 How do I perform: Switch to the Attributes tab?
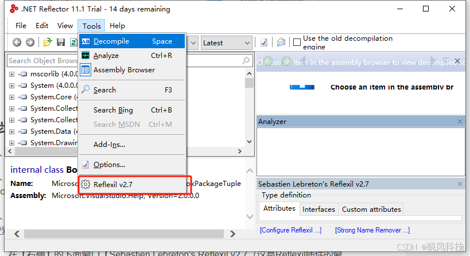279,208
